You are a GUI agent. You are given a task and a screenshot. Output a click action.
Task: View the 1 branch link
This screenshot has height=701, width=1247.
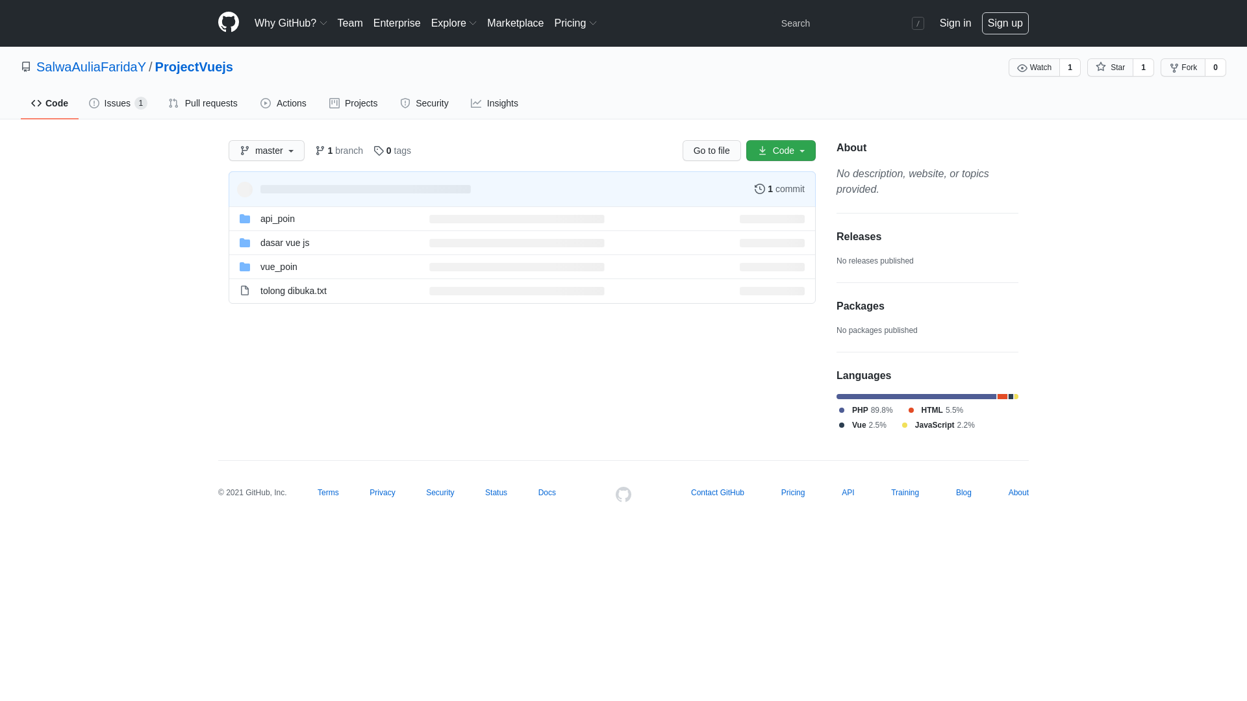(x=339, y=151)
